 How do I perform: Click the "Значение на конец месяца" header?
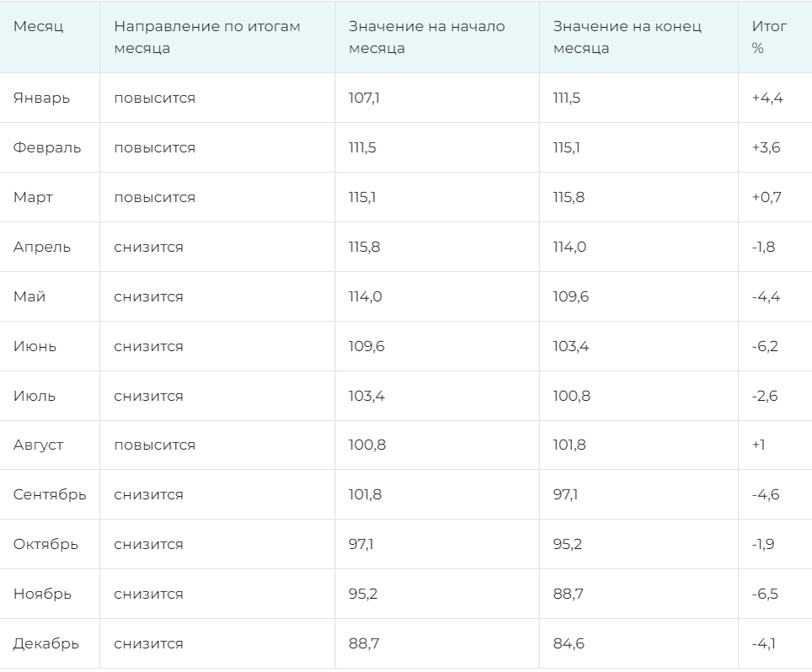click(627, 37)
